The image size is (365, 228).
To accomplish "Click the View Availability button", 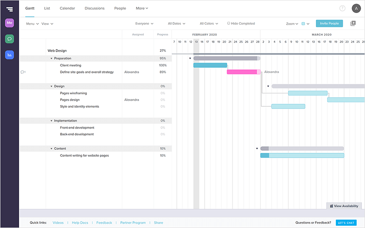I will (344, 206).
